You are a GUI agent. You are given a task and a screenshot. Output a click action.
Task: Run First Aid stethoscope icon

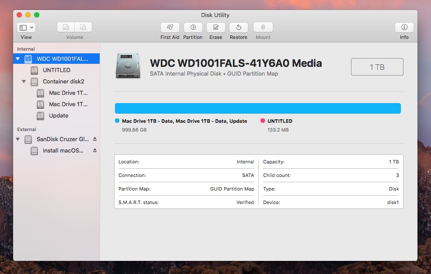click(x=170, y=27)
